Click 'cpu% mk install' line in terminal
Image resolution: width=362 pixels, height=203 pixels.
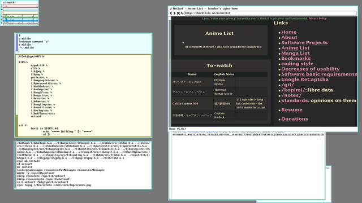point(28,161)
